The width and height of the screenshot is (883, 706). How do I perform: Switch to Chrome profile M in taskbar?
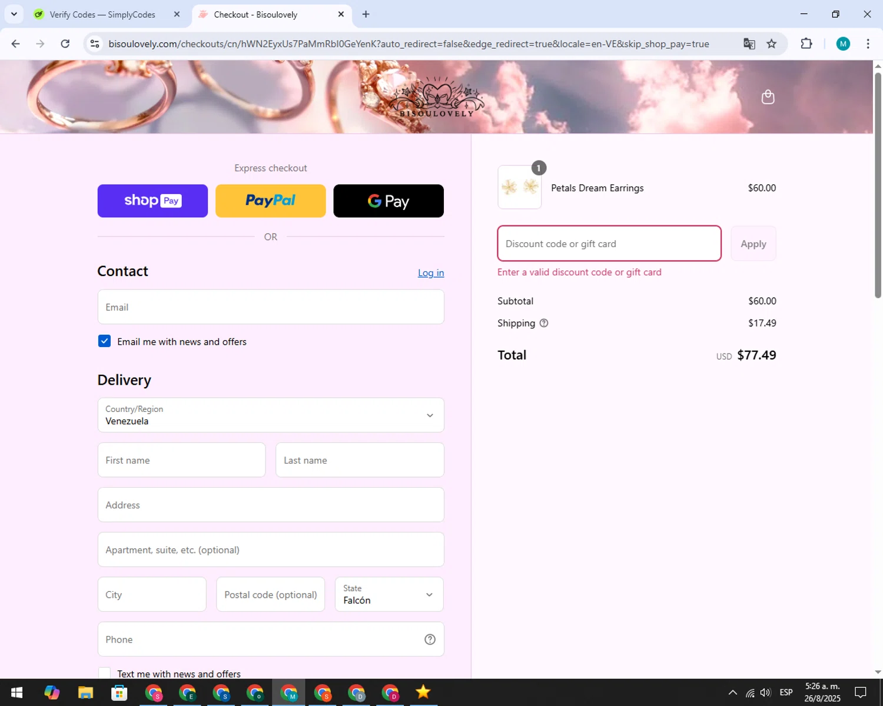[x=289, y=692]
